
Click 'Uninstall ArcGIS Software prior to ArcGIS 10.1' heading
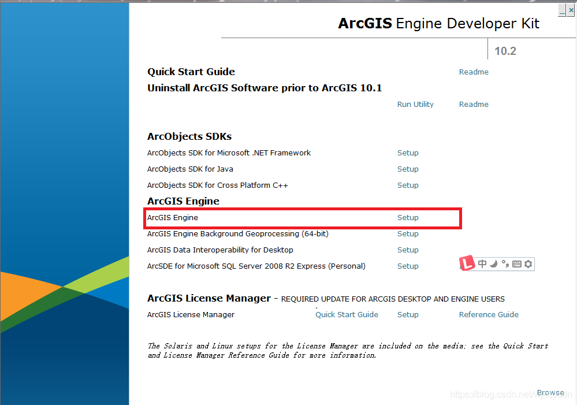point(265,88)
